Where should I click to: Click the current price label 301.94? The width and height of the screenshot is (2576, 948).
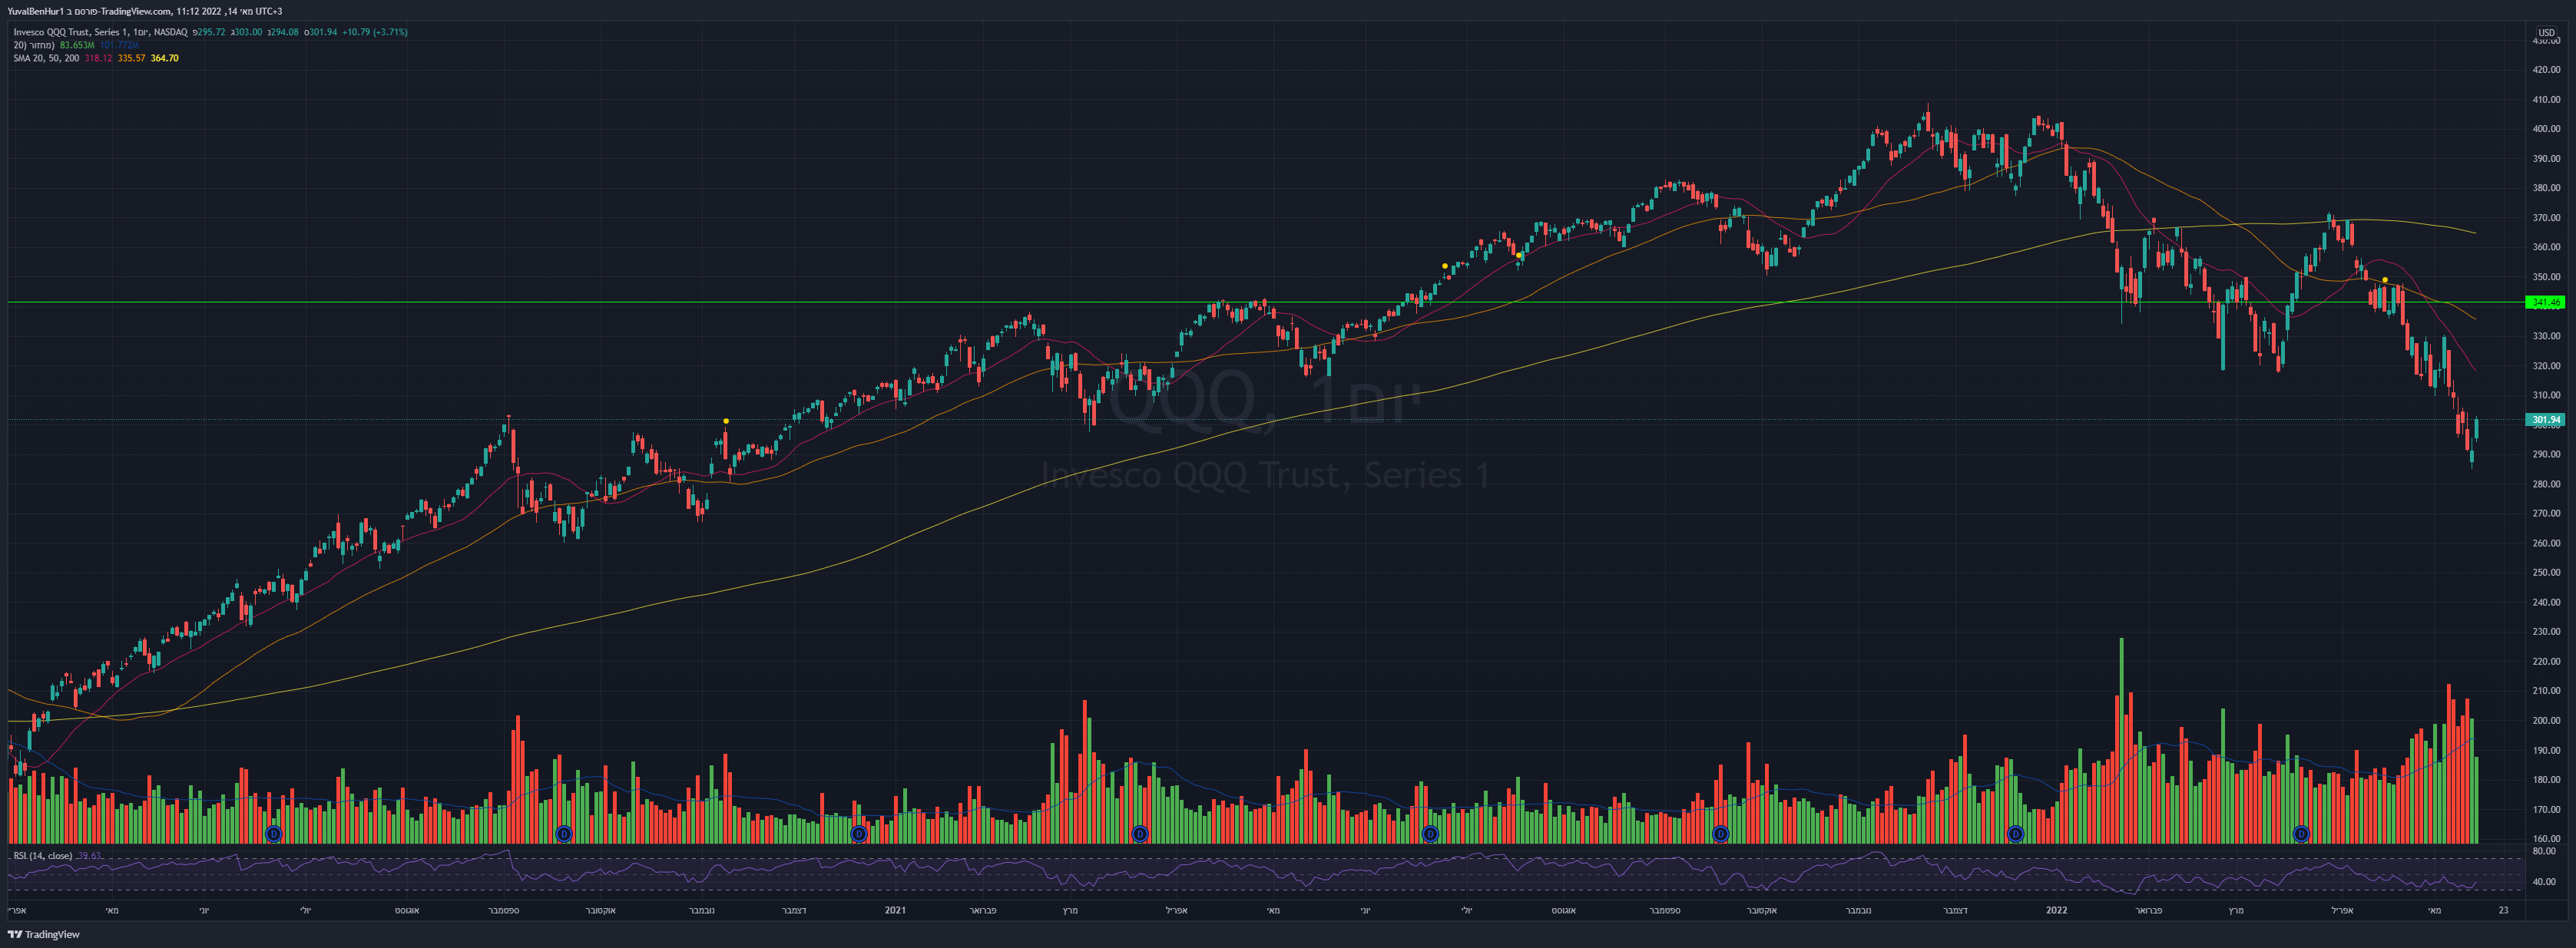point(2545,421)
